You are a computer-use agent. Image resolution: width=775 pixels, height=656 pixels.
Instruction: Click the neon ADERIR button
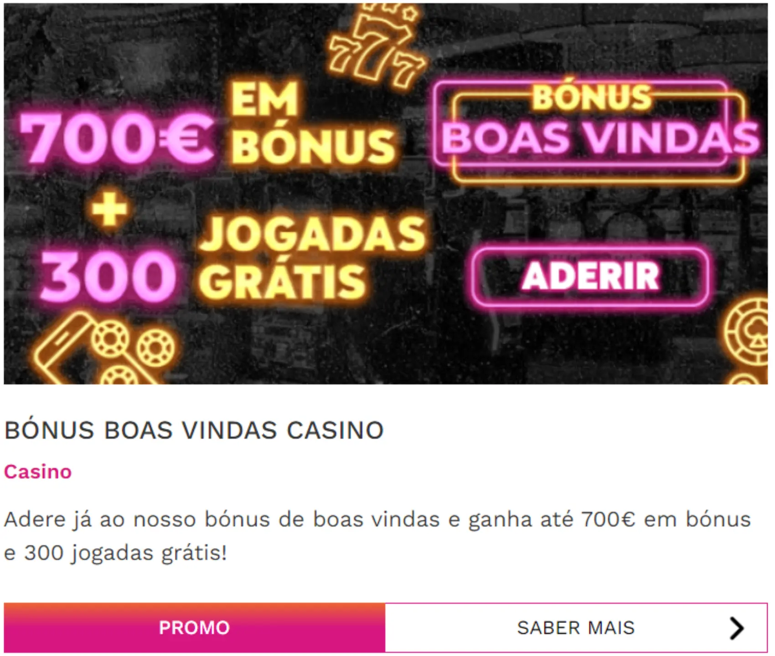pyautogui.click(x=590, y=277)
